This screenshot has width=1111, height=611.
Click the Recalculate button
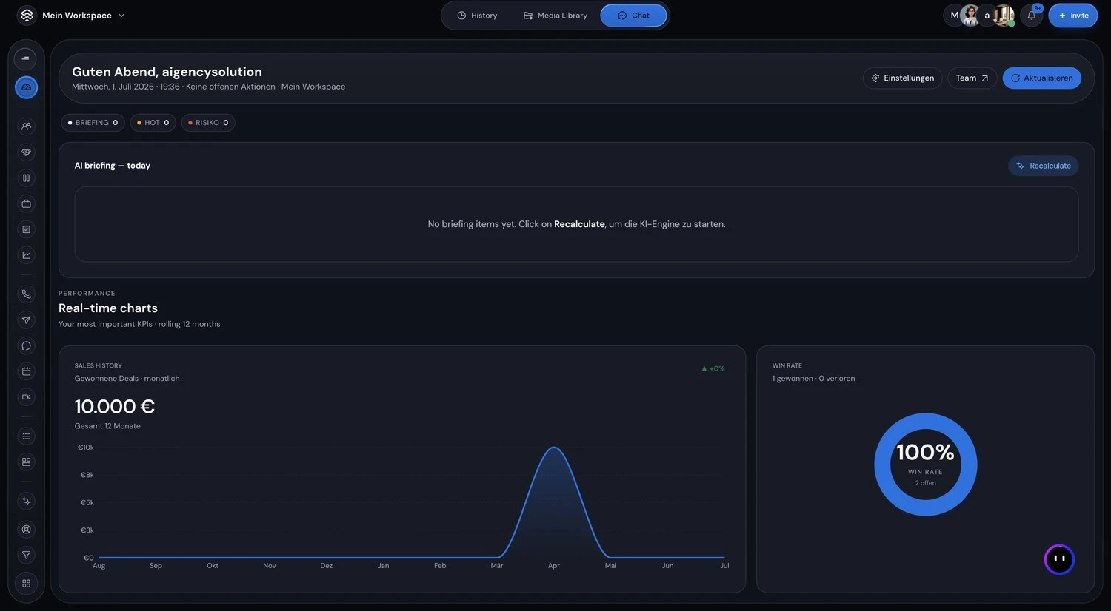click(1043, 166)
